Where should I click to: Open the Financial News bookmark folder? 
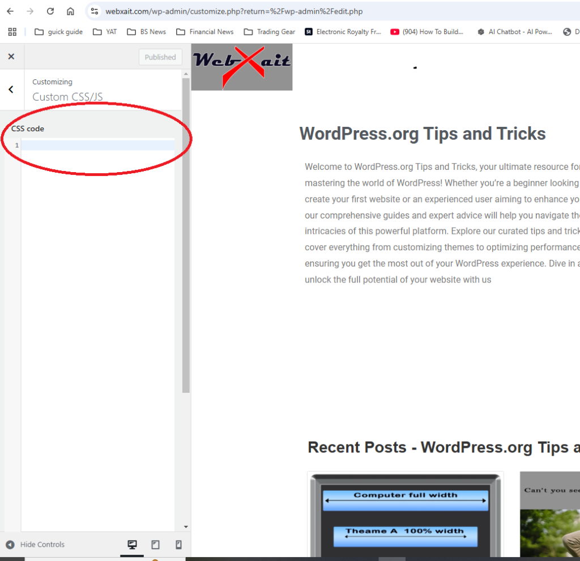pos(204,32)
